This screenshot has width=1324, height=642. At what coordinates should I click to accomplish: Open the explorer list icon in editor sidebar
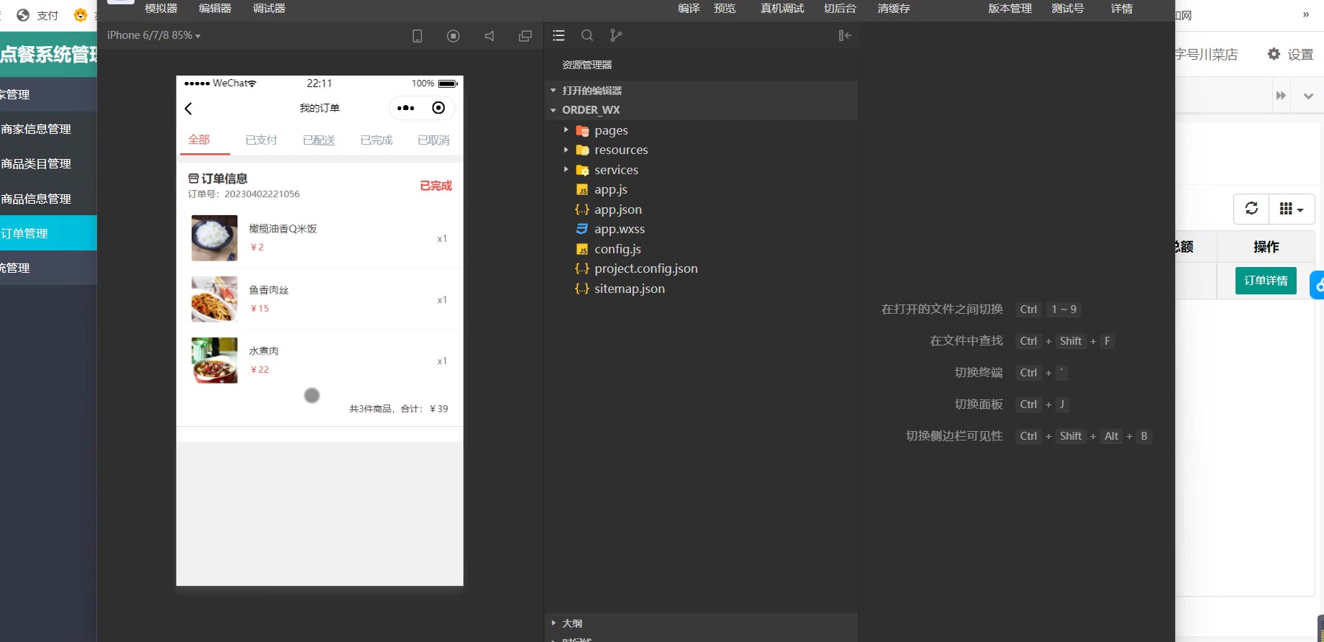558,35
